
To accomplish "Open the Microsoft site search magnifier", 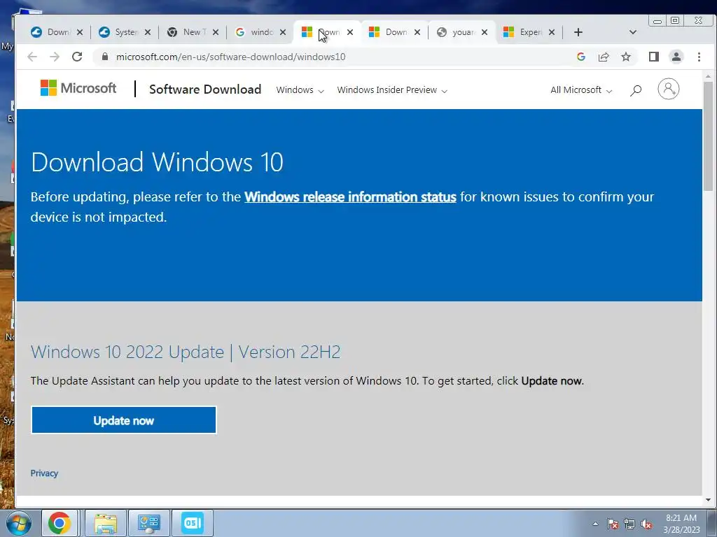I will pos(636,90).
